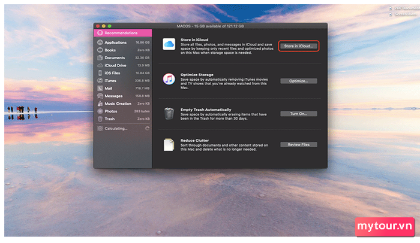Click the 158.8 MB Messages size value
Viewport: 420px width, 243px height.
tap(143, 96)
